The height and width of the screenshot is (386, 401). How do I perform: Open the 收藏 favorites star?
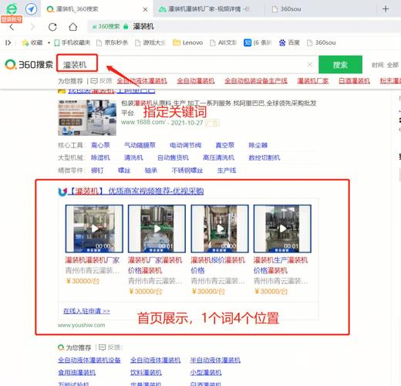[32, 42]
